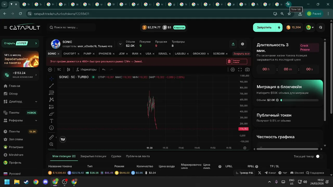
Task: Open the Windows Start menu
Action: click(x=7, y=182)
